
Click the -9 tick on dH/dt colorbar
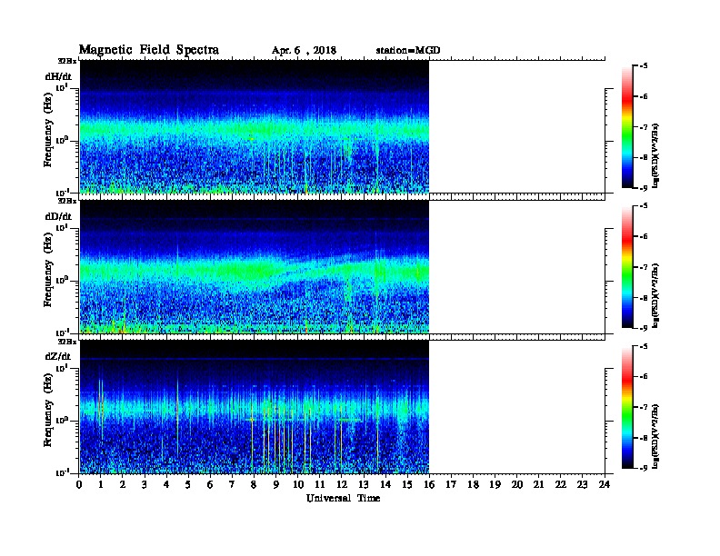click(x=644, y=188)
